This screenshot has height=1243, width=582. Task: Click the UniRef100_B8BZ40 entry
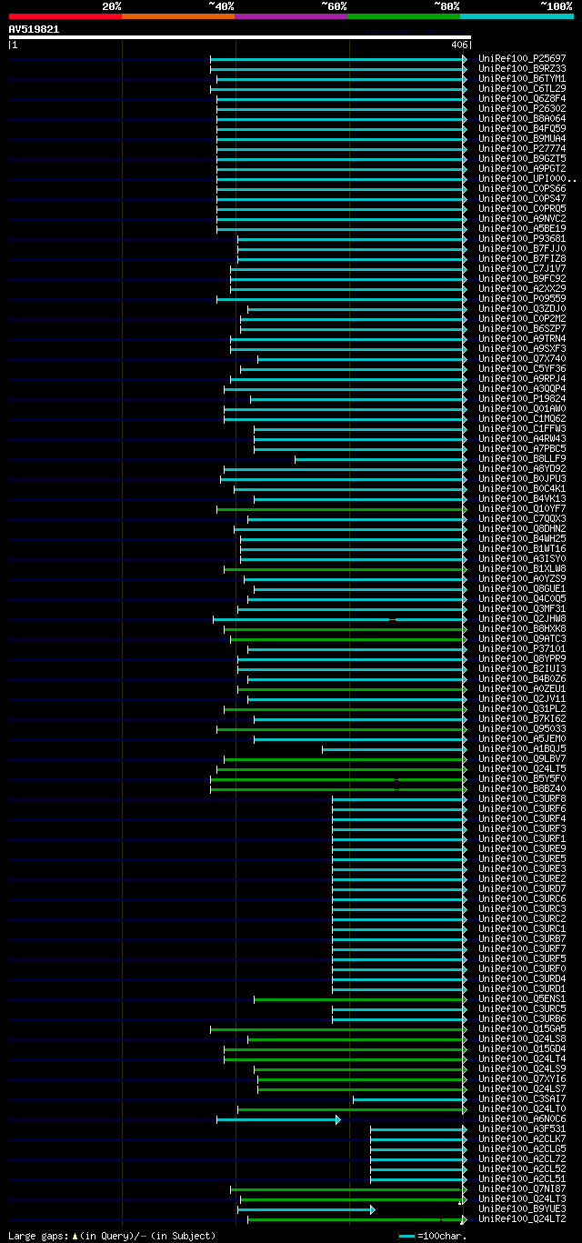pos(522,789)
